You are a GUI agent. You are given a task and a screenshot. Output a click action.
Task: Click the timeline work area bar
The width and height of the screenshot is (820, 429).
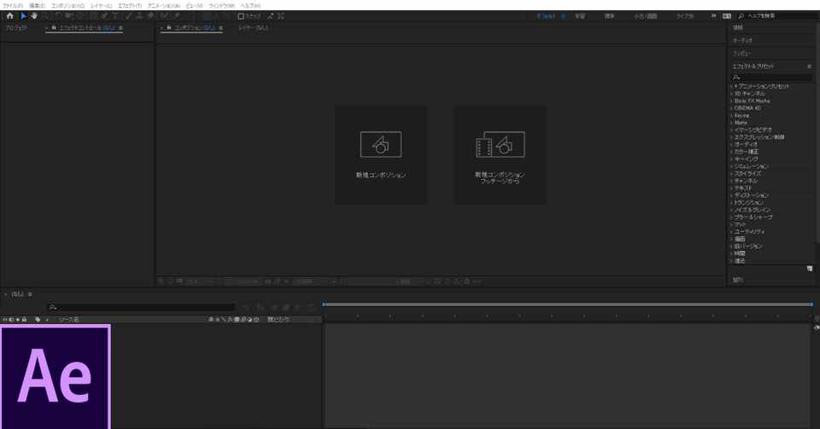tap(567, 304)
